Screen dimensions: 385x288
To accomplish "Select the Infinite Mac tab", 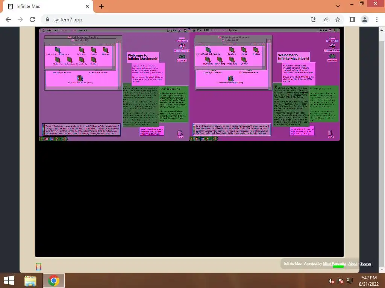I will coord(48,7).
